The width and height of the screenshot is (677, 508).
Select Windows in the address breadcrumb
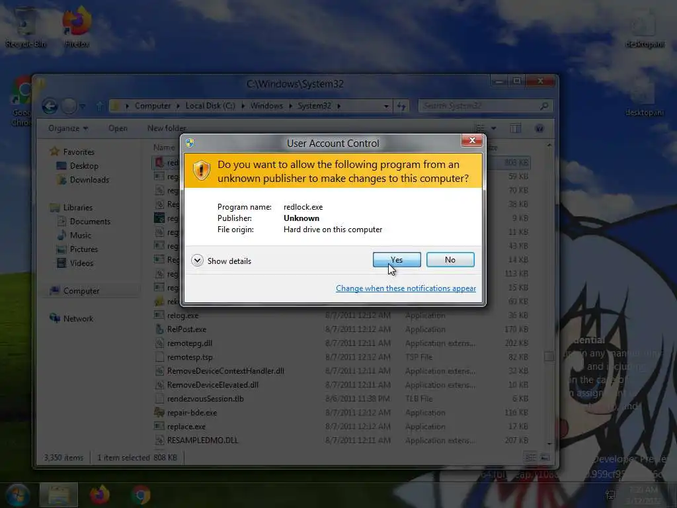(266, 106)
